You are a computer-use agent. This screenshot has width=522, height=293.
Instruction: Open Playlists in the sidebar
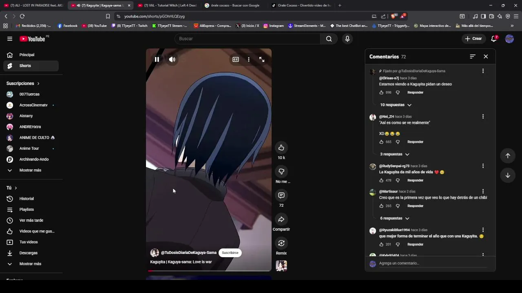tap(31, 210)
